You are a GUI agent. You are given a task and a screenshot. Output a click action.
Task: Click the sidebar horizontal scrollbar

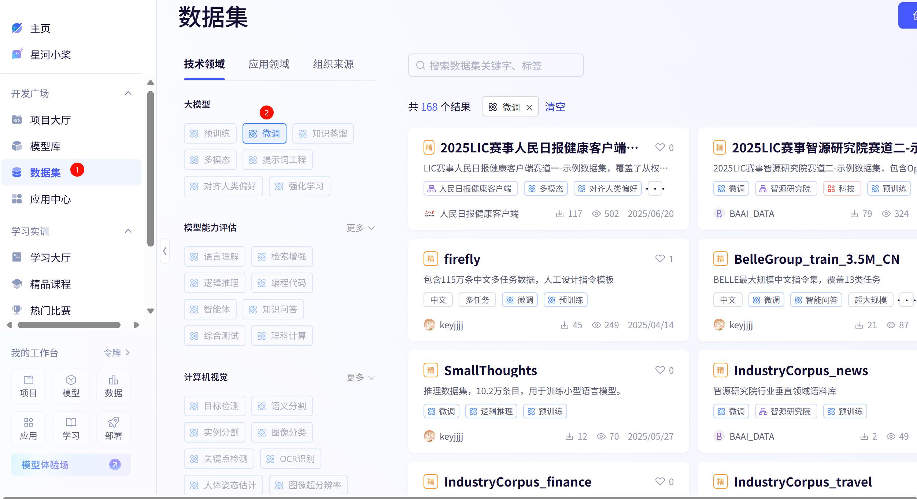pos(69,325)
